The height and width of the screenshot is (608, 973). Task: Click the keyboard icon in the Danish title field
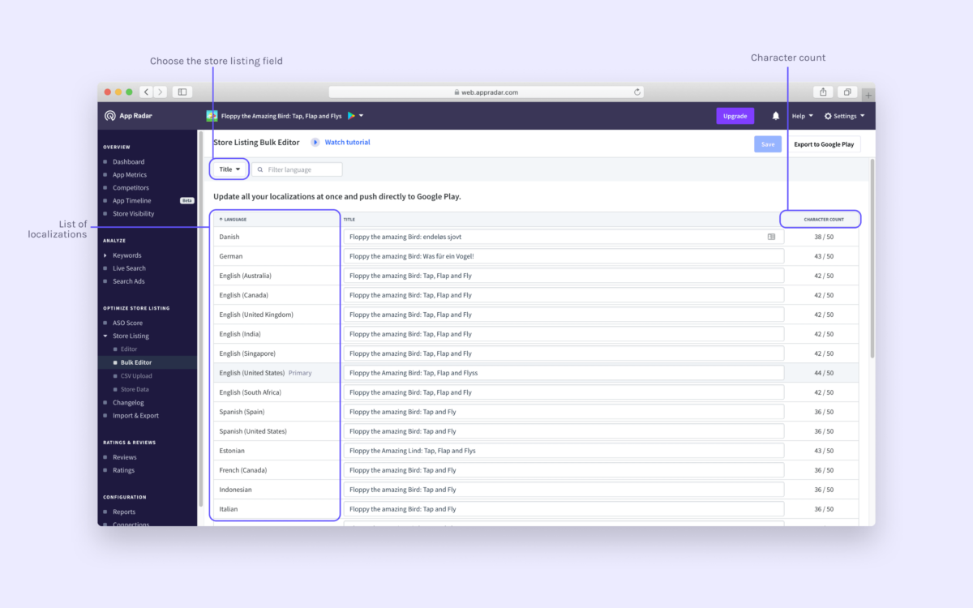772,236
